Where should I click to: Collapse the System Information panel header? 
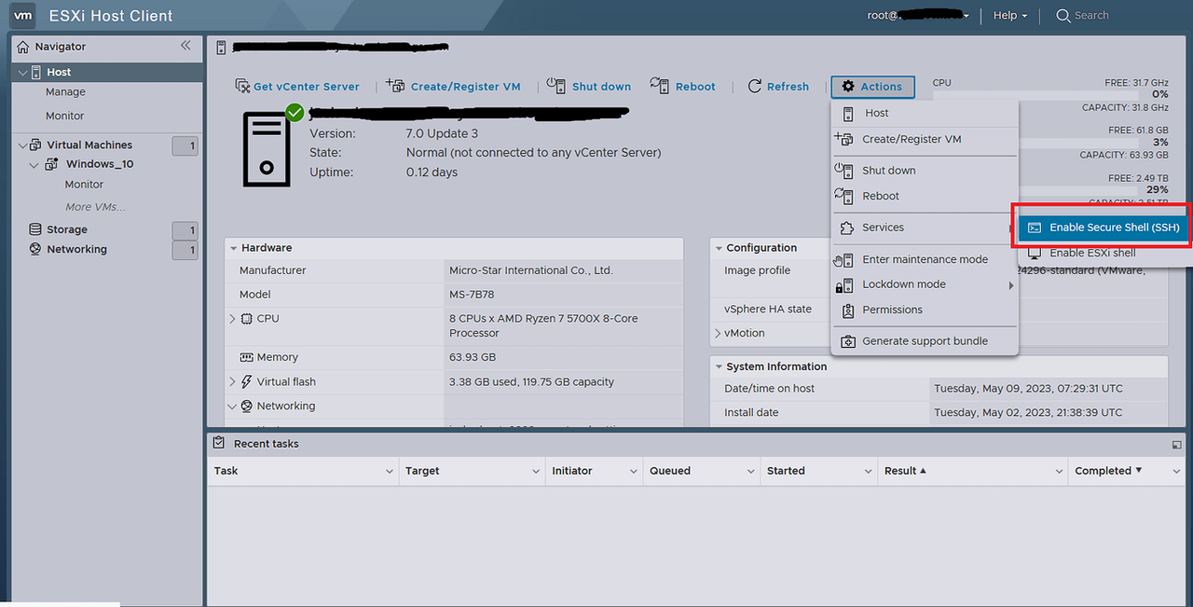[x=719, y=366]
